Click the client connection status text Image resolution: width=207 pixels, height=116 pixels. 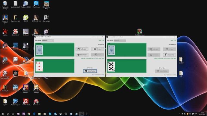(165, 59)
